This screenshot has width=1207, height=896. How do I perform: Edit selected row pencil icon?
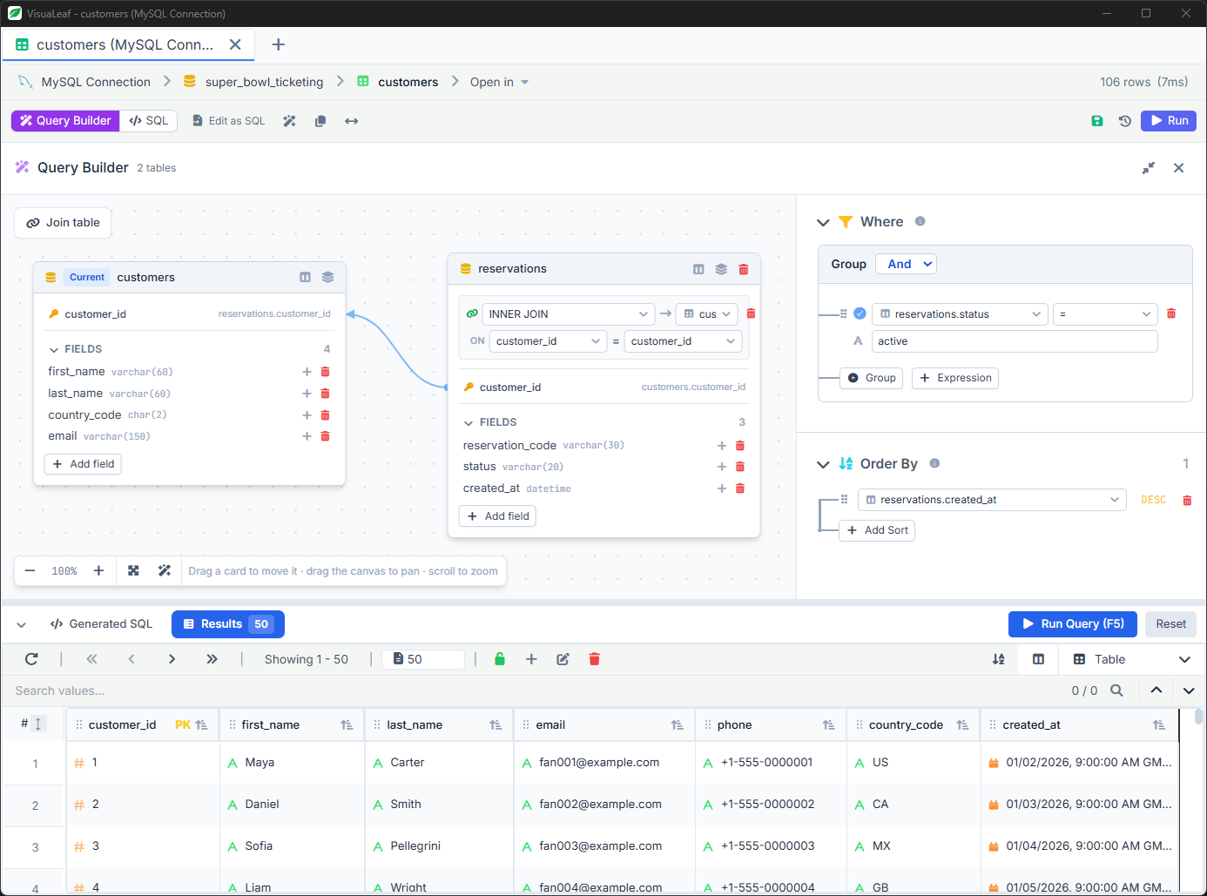coord(563,659)
